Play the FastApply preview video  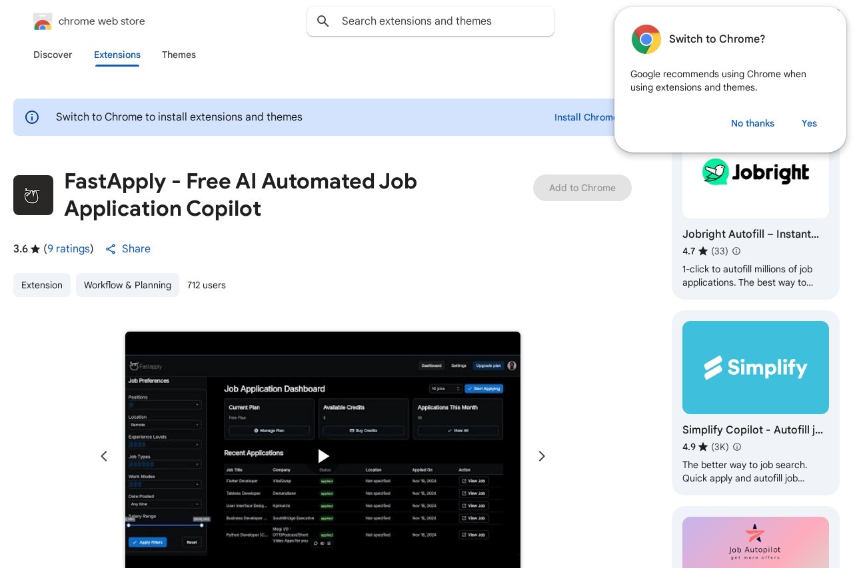click(323, 456)
